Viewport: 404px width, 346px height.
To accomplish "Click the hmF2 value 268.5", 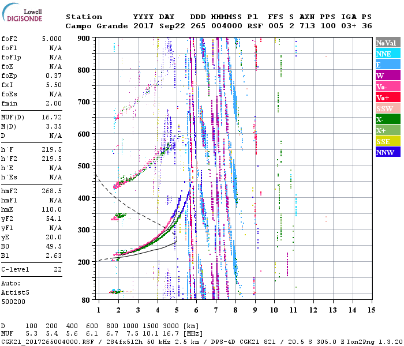I will click(52, 191).
